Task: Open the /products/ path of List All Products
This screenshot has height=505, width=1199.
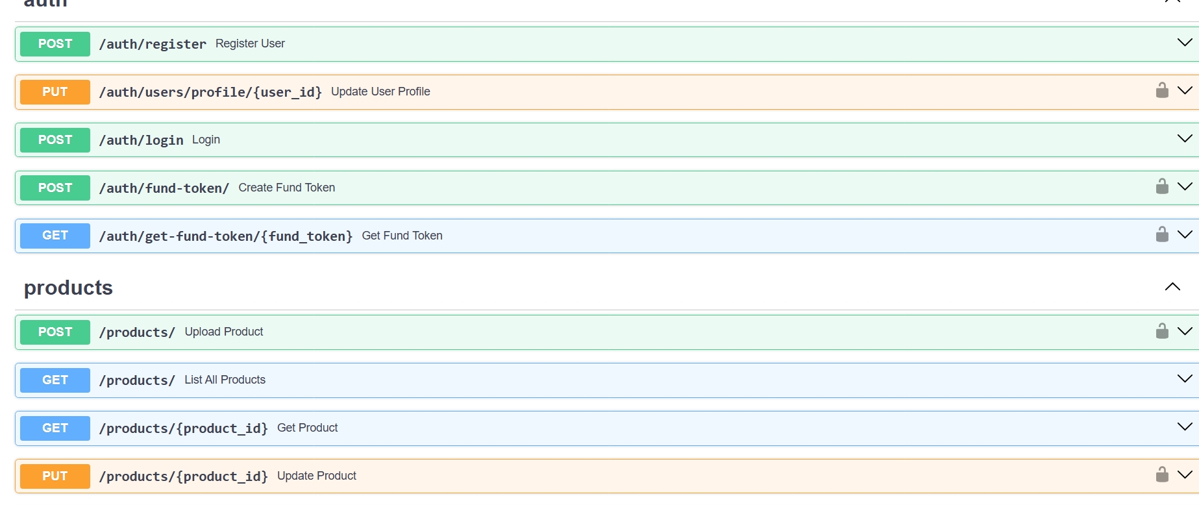Action: click(137, 380)
